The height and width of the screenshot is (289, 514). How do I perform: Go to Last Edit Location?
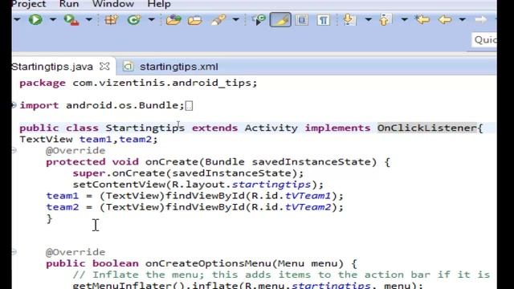(422, 20)
